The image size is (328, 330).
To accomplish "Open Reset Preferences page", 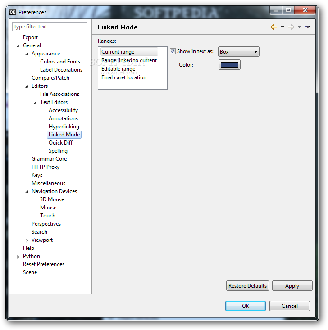I will 44,264.
